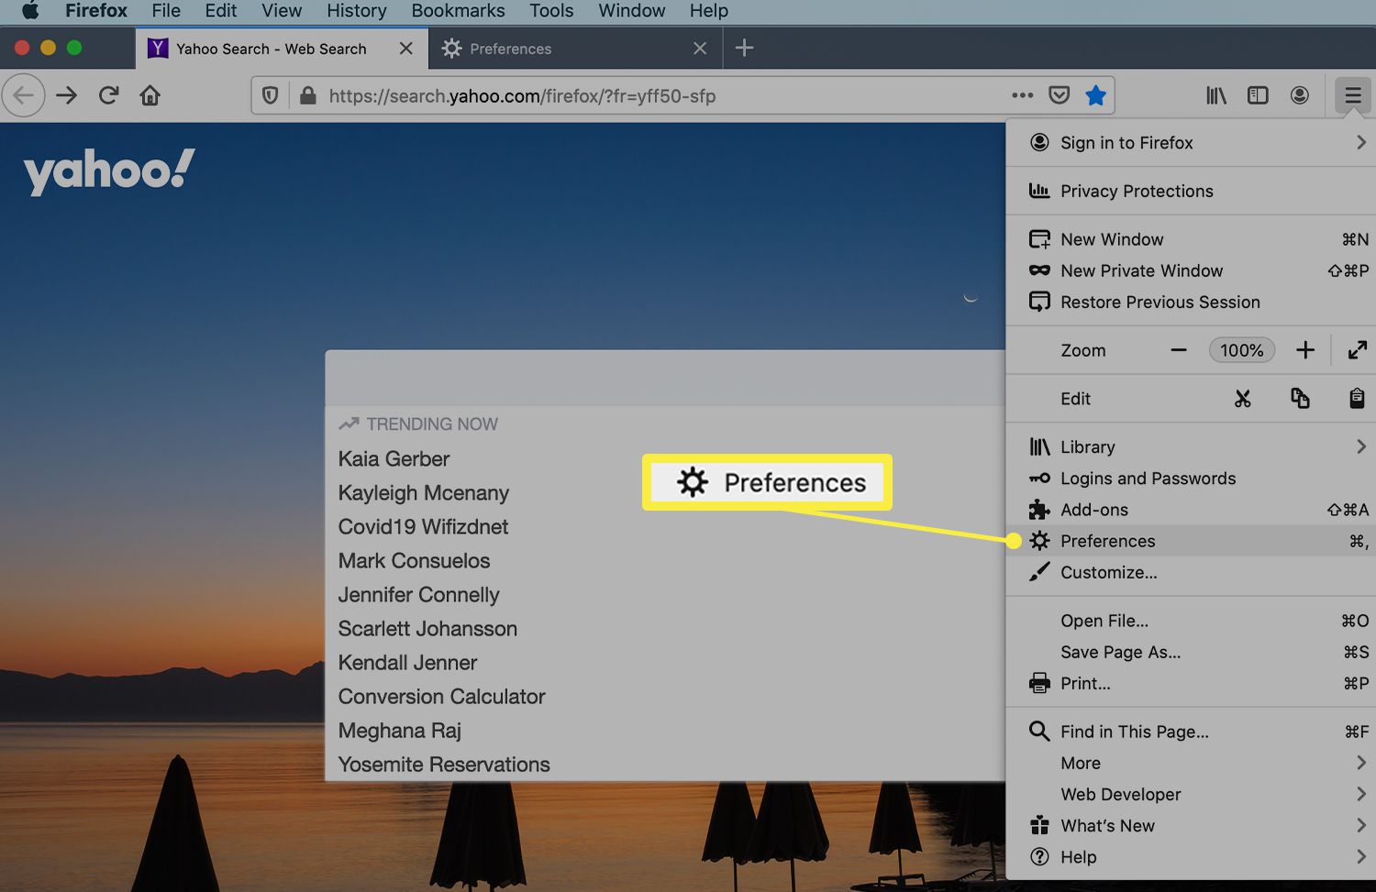Open Add-ons from menu
This screenshot has height=892, width=1376.
(x=1191, y=510)
